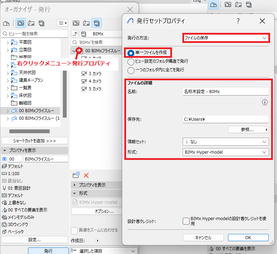Open Project Map in Organizer's left pane

pos(6,23)
